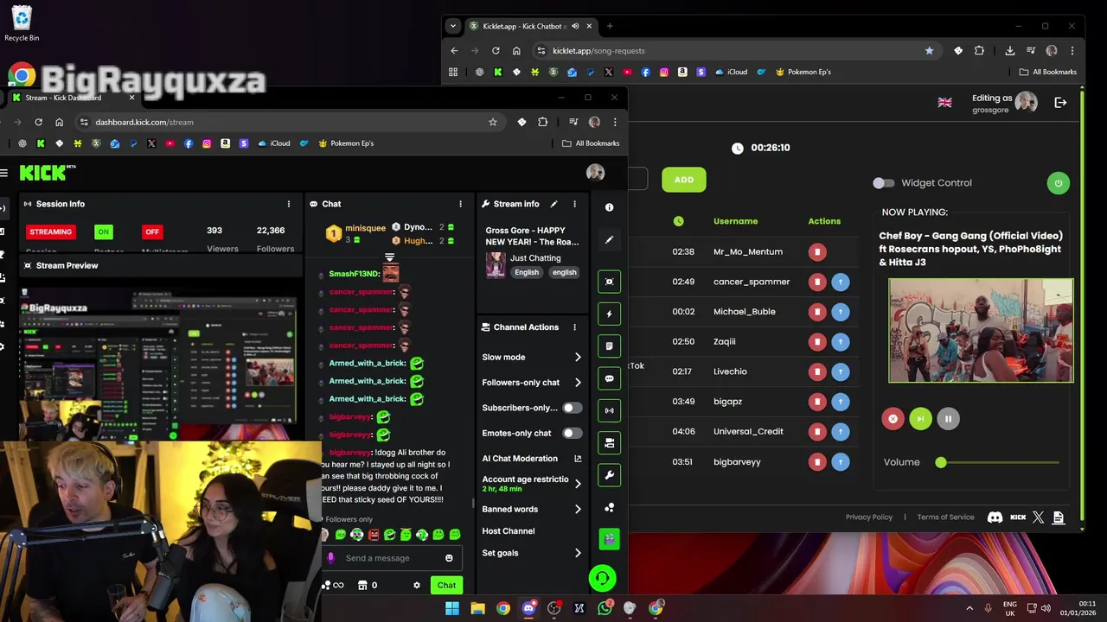Bookmark dashboard.kick.com with star icon
1107x622 pixels.
point(493,122)
